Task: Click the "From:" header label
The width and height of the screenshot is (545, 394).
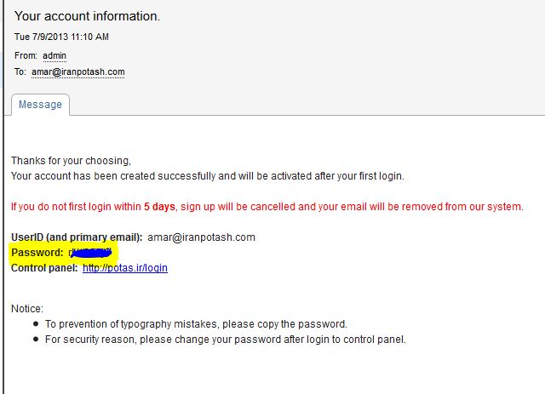Action: point(26,55)
